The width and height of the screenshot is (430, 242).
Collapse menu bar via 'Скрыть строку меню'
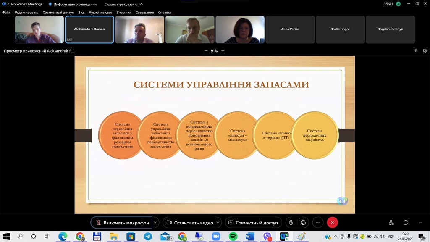click(123, 4)
